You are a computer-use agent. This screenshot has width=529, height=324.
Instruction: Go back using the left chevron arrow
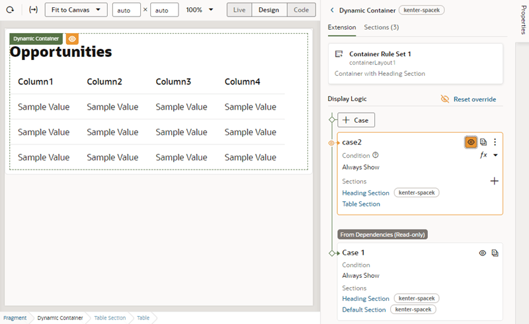[332, 11]
